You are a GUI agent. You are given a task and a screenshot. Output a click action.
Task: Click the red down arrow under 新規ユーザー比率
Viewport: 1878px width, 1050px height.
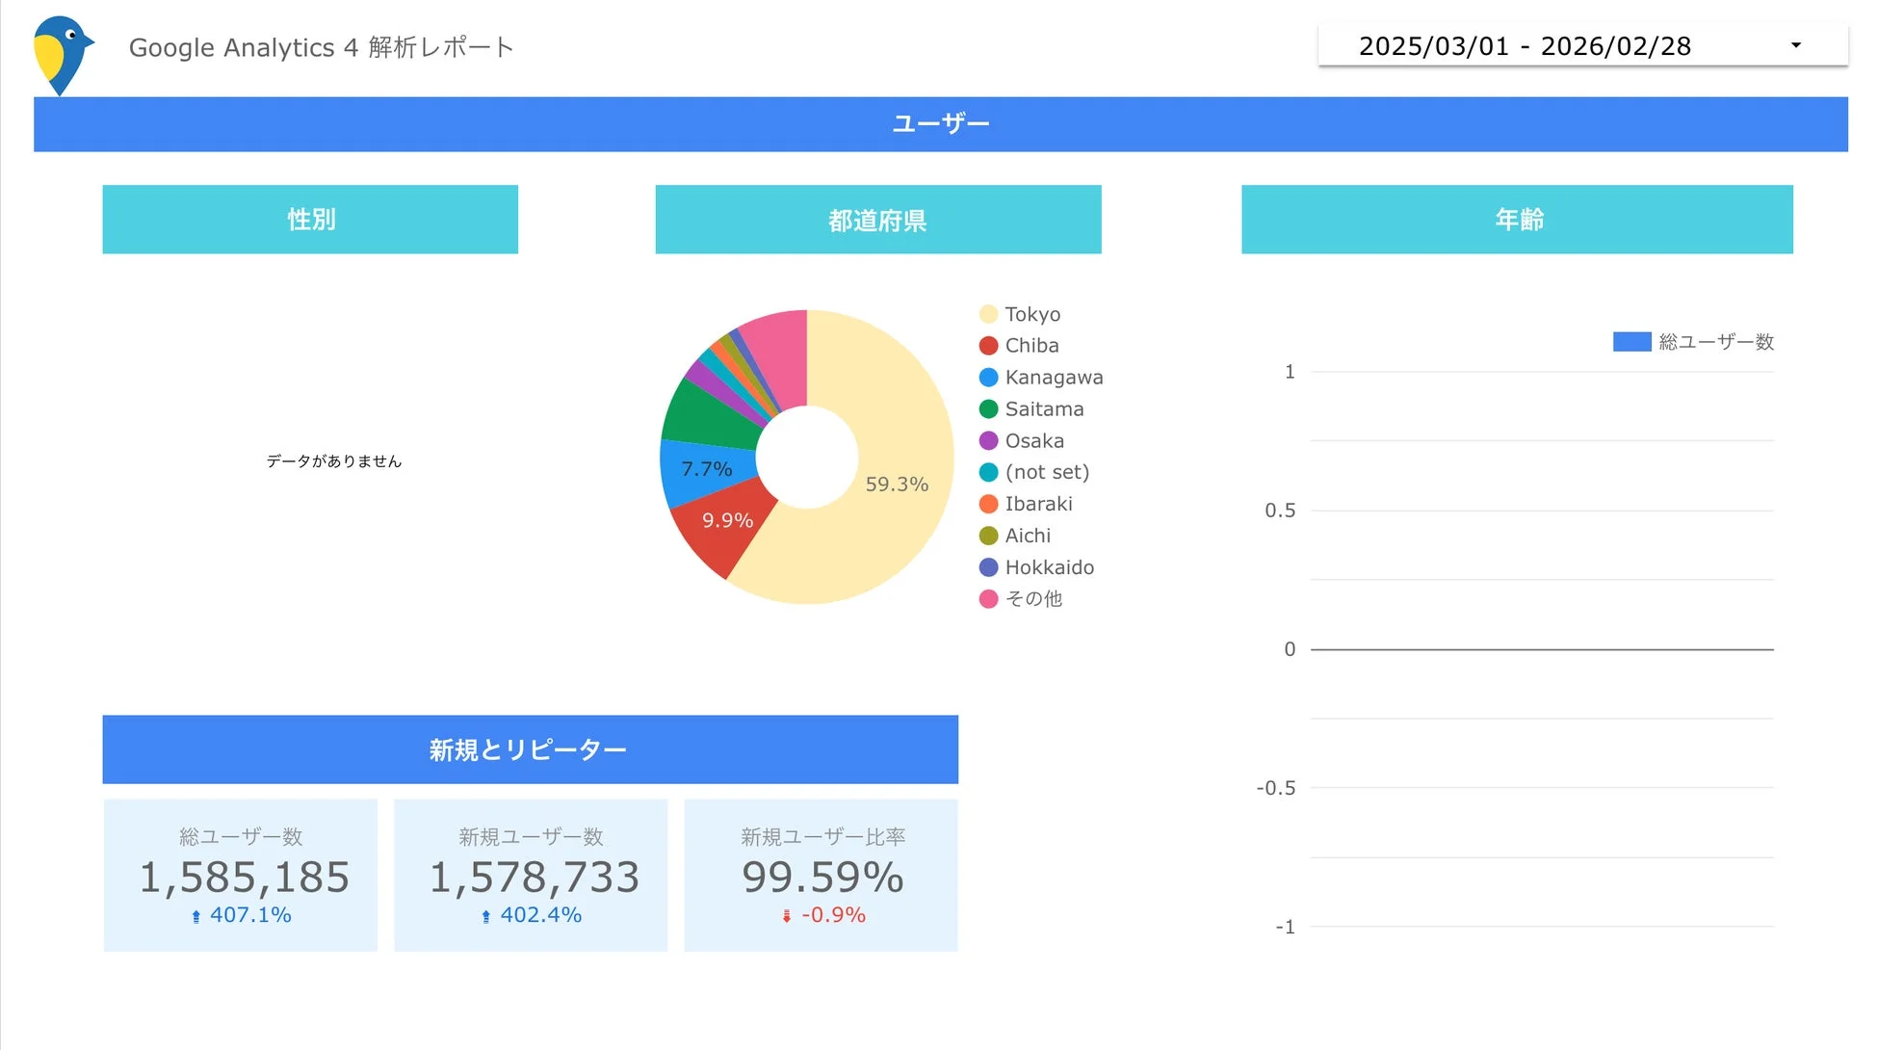(x=784, y=916)
